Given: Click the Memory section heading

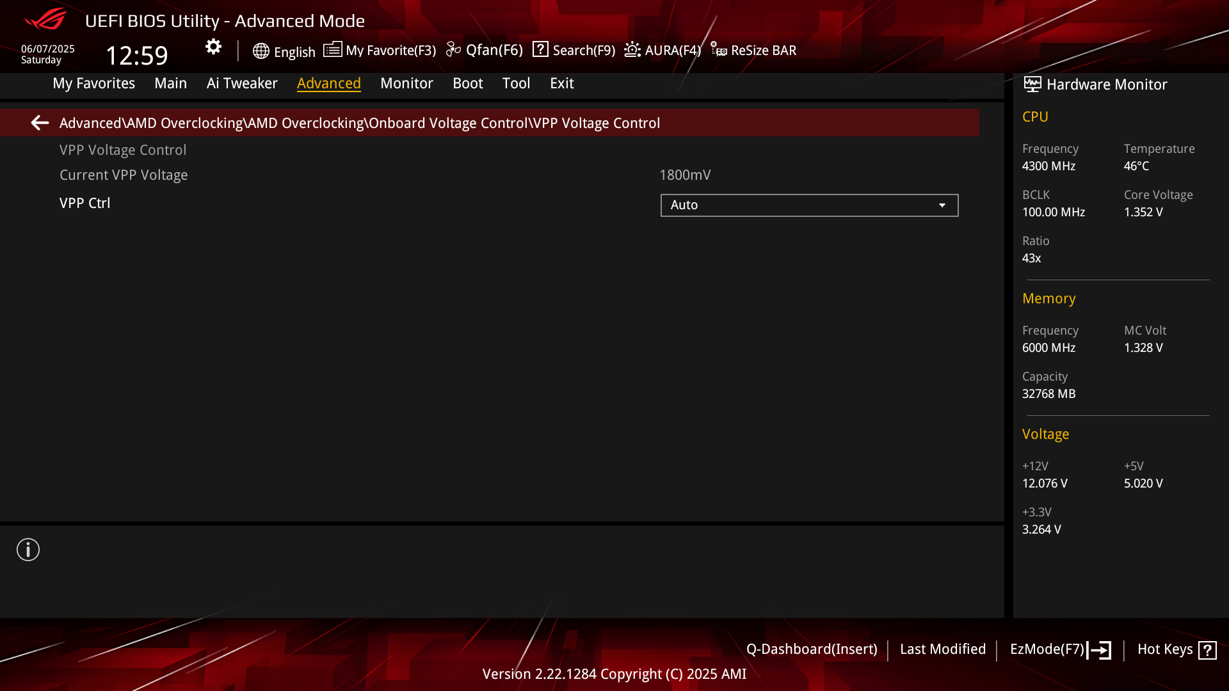Looking at the screenshot, I should (x=1048, y=299).
